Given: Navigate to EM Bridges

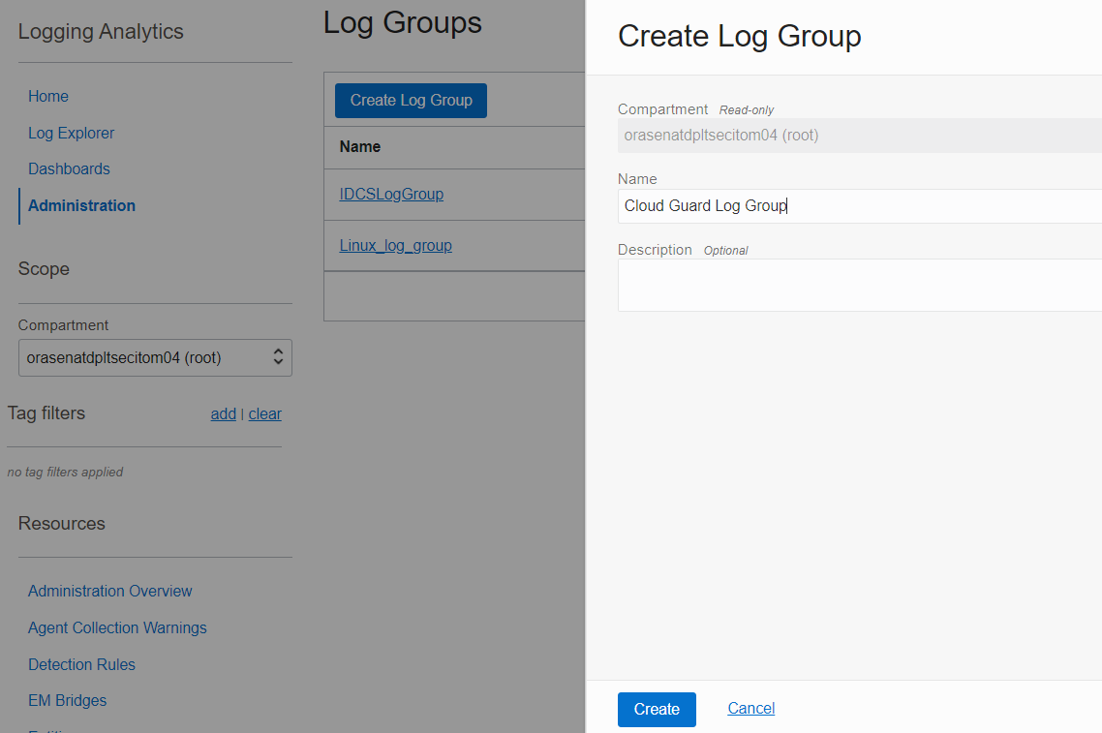Looking at the screenshot, I should click(67, 700).
